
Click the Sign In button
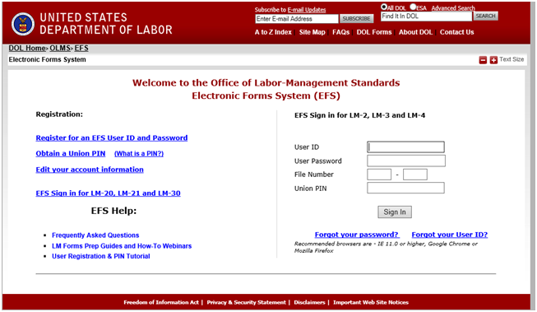[x=395, y=212]
